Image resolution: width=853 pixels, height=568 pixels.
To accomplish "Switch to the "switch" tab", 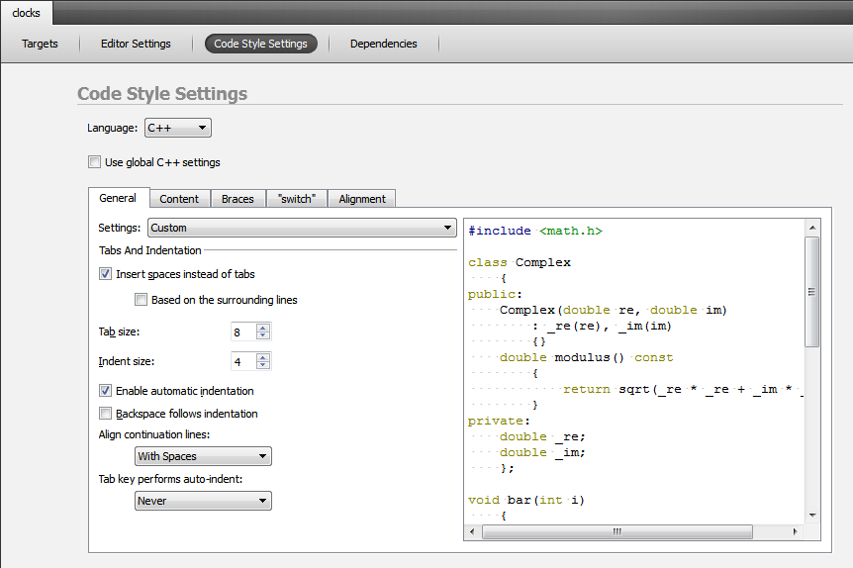I will pos(297,199).
